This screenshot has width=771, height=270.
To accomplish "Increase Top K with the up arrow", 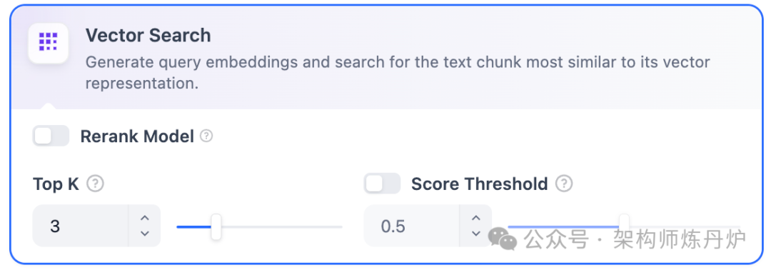I will [144, 218].
